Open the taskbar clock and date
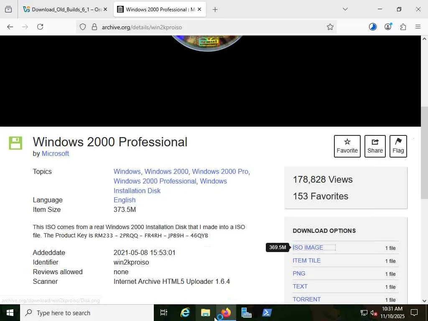 (x=392, y=313)
